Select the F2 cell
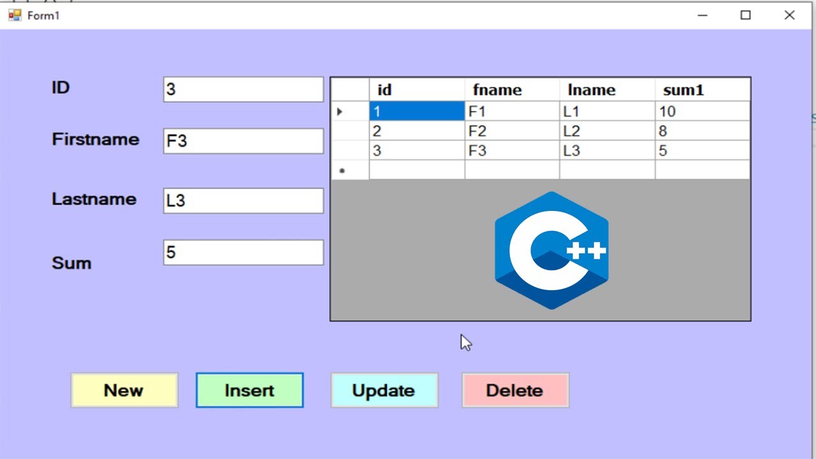This screenshot has height=459, width=816. (x=512, y=131)
